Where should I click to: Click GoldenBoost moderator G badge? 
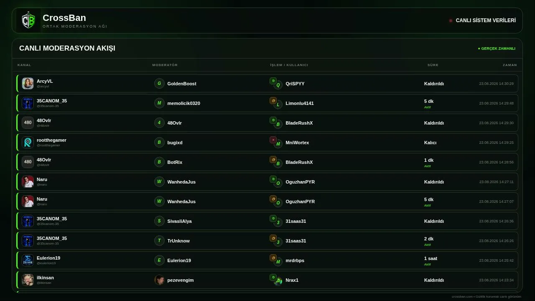point(159,83)
